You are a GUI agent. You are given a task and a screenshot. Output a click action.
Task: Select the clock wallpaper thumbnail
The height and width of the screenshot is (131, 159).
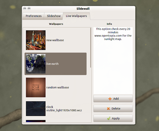[x=36, y=109]
